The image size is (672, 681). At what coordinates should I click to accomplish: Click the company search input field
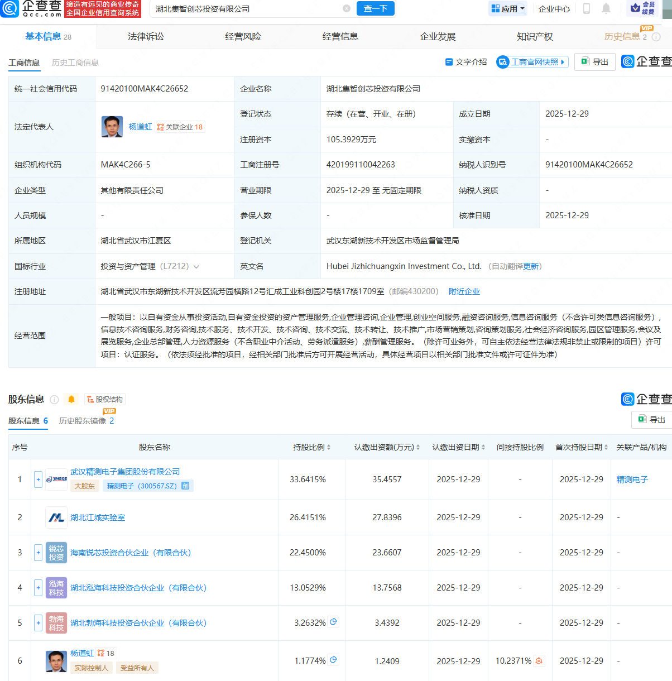[246, 8]
